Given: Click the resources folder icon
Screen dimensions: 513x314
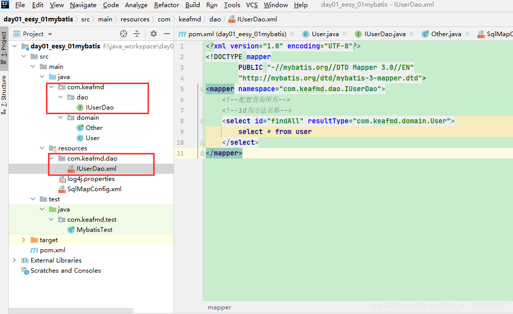Looking at the screenshot, I should click(53, 148).
